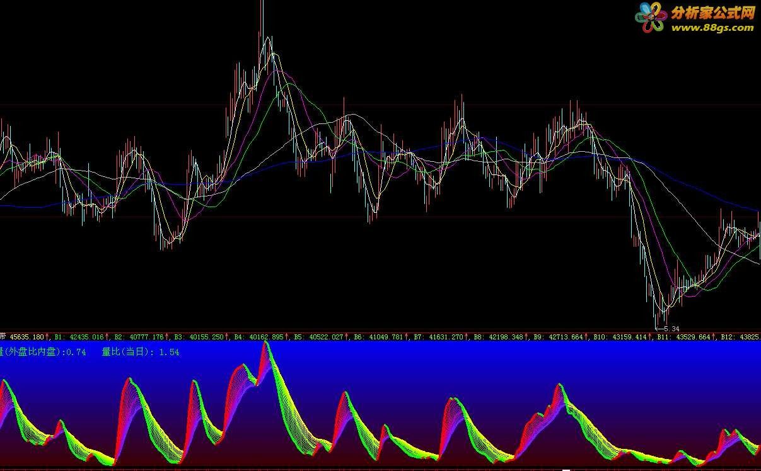Click the B4: 40162.895 indicator value

pos(260,338)
